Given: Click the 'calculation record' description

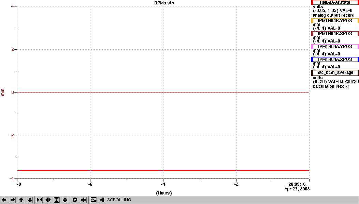Looking at the screenshot, I should (331, 86).
